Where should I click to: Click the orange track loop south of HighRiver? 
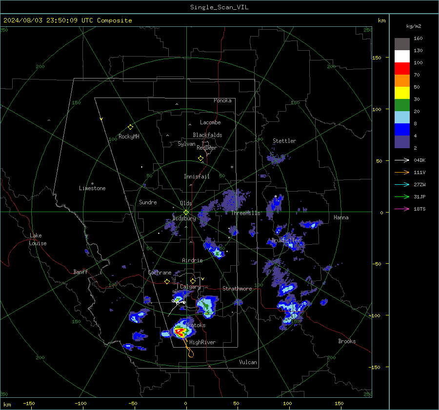click(x=191, y=354)
